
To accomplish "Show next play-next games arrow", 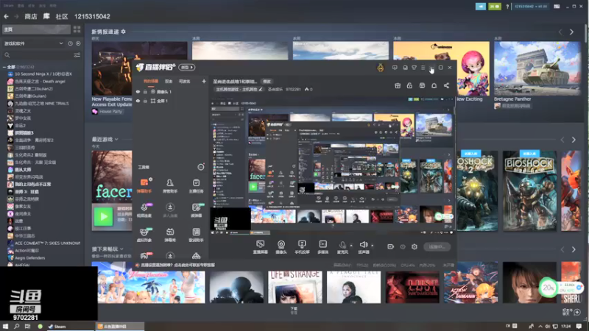I will point(574,249).
